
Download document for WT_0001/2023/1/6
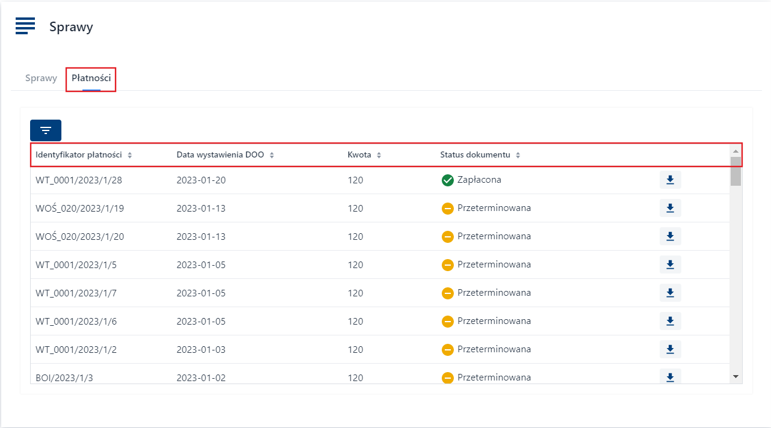coord(670,321)
